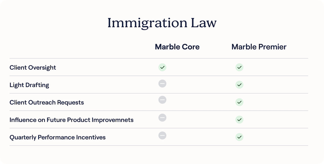Click the Client Oversight checkmark under Marble Core
The height and width of the screenshot is (164, 324).
point(162,67)
